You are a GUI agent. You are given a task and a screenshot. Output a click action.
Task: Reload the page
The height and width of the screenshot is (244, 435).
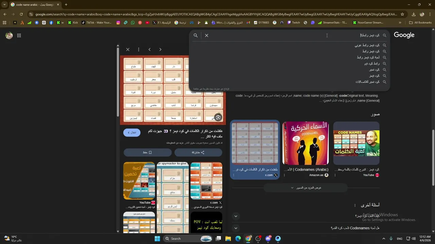(x=21, y=14)
